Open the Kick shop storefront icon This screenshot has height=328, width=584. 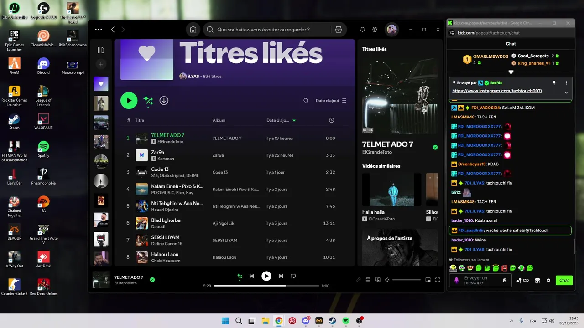tap(537, 280)
